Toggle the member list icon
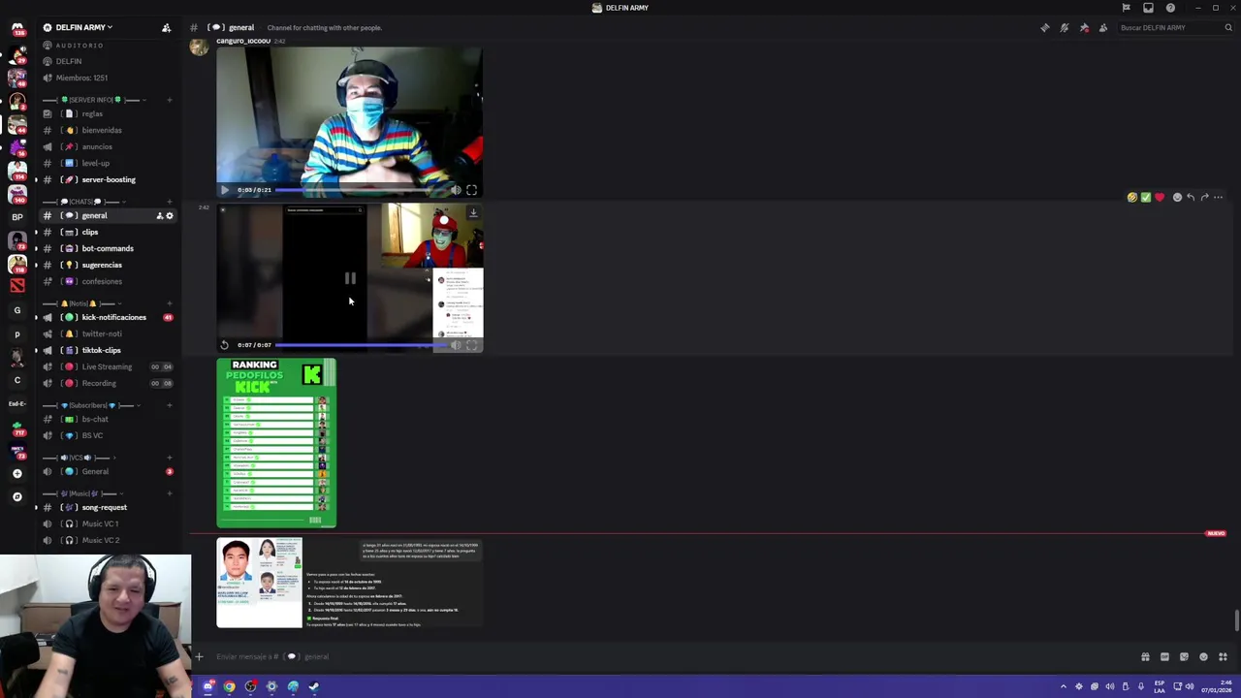Viewport: 1241px width, 698px height. click(1103, 27)
